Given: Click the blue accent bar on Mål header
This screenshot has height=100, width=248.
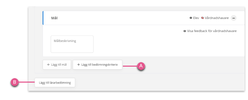Looking at the screenshot, I should click(43, 18).
